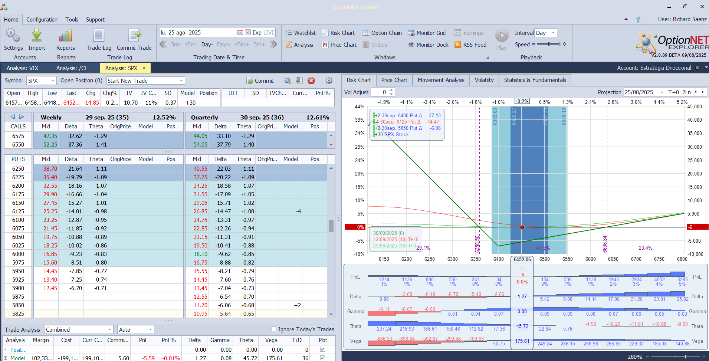Open the Watchlist window
The height and width of the screenshot is (361, 709).
[x=301, y=33]
